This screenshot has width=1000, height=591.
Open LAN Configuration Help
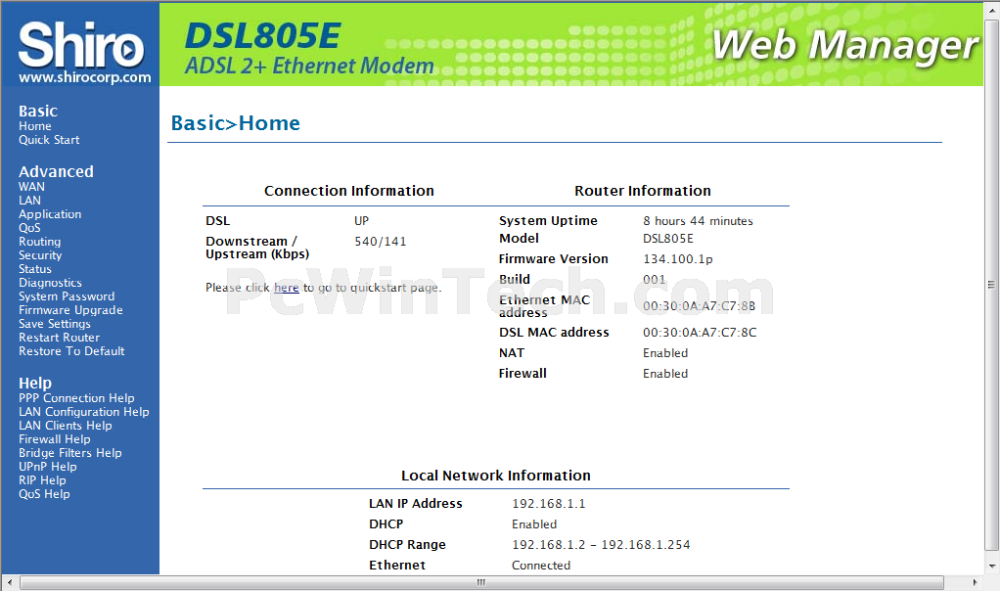pyautogui.click(x=84, y=412)
